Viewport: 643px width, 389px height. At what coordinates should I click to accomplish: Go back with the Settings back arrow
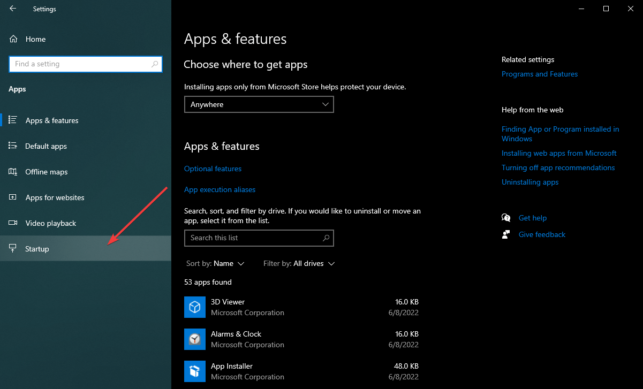[x=13, y=9]
